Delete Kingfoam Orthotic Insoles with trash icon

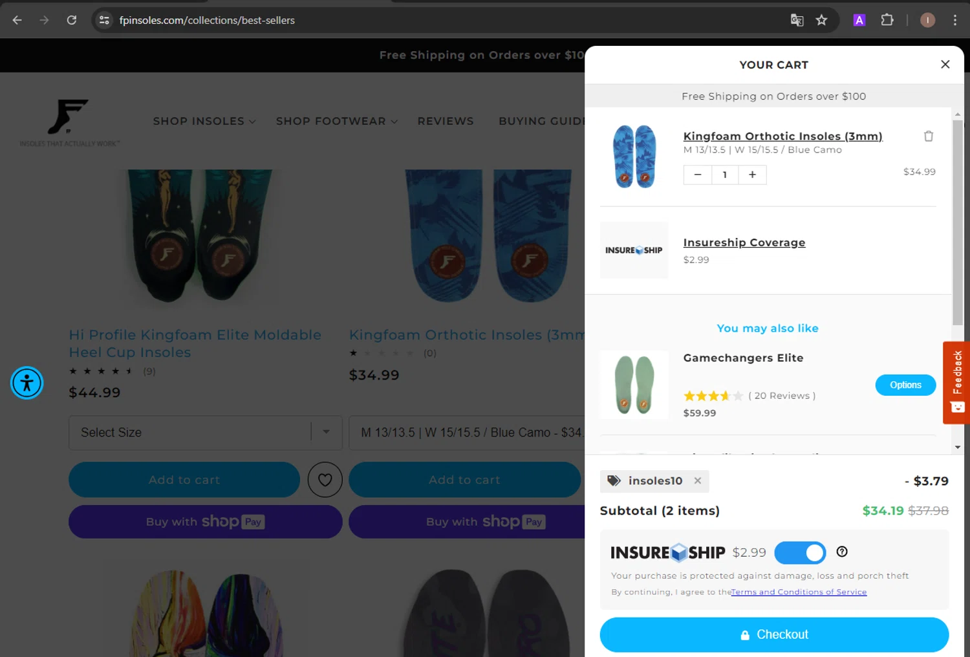click(x=929, y=136)
